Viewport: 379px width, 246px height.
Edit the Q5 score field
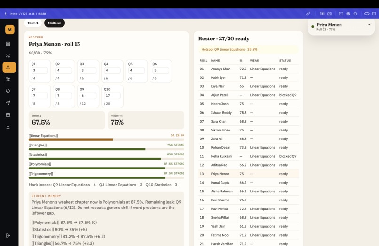[x=136, y=70]
